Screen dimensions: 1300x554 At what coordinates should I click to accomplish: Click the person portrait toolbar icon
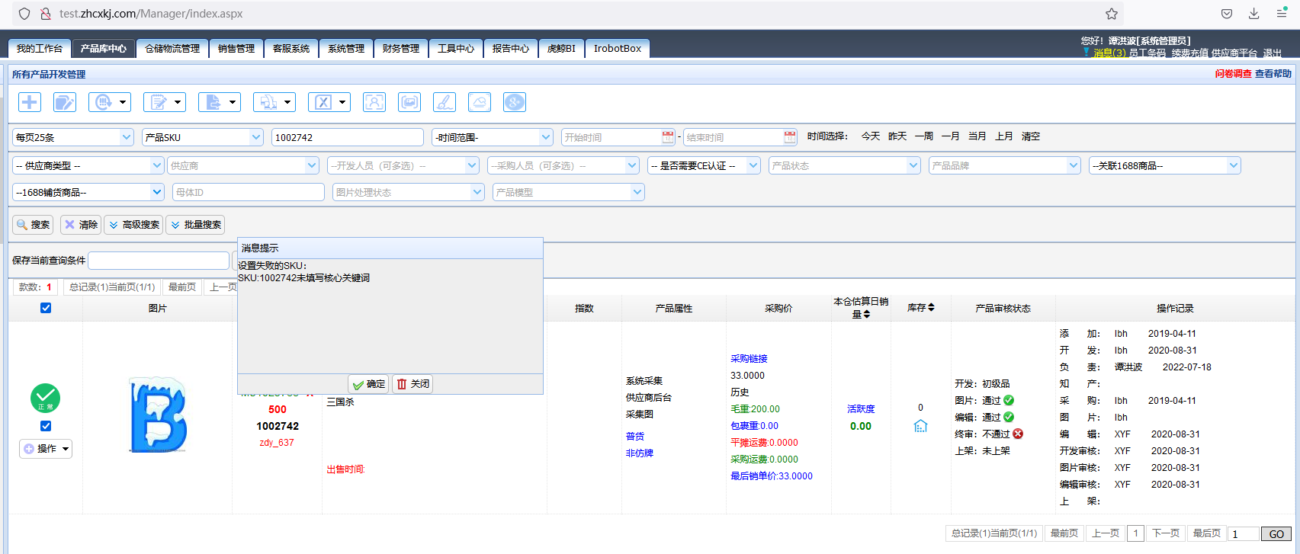click(374, 102)
